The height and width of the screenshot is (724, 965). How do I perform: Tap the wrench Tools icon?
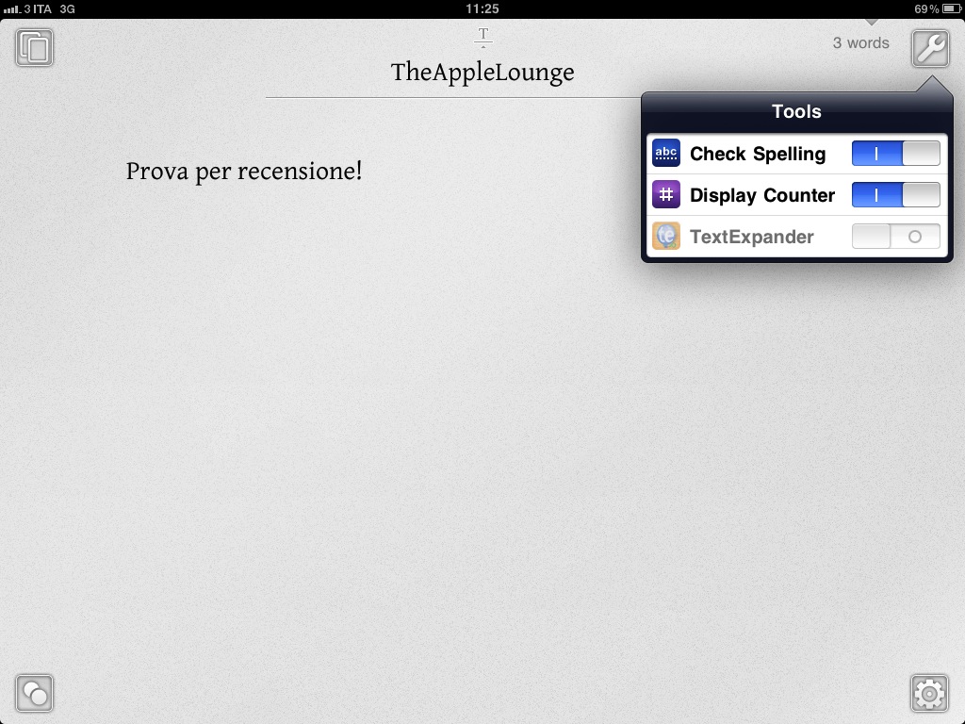point(930,47)
